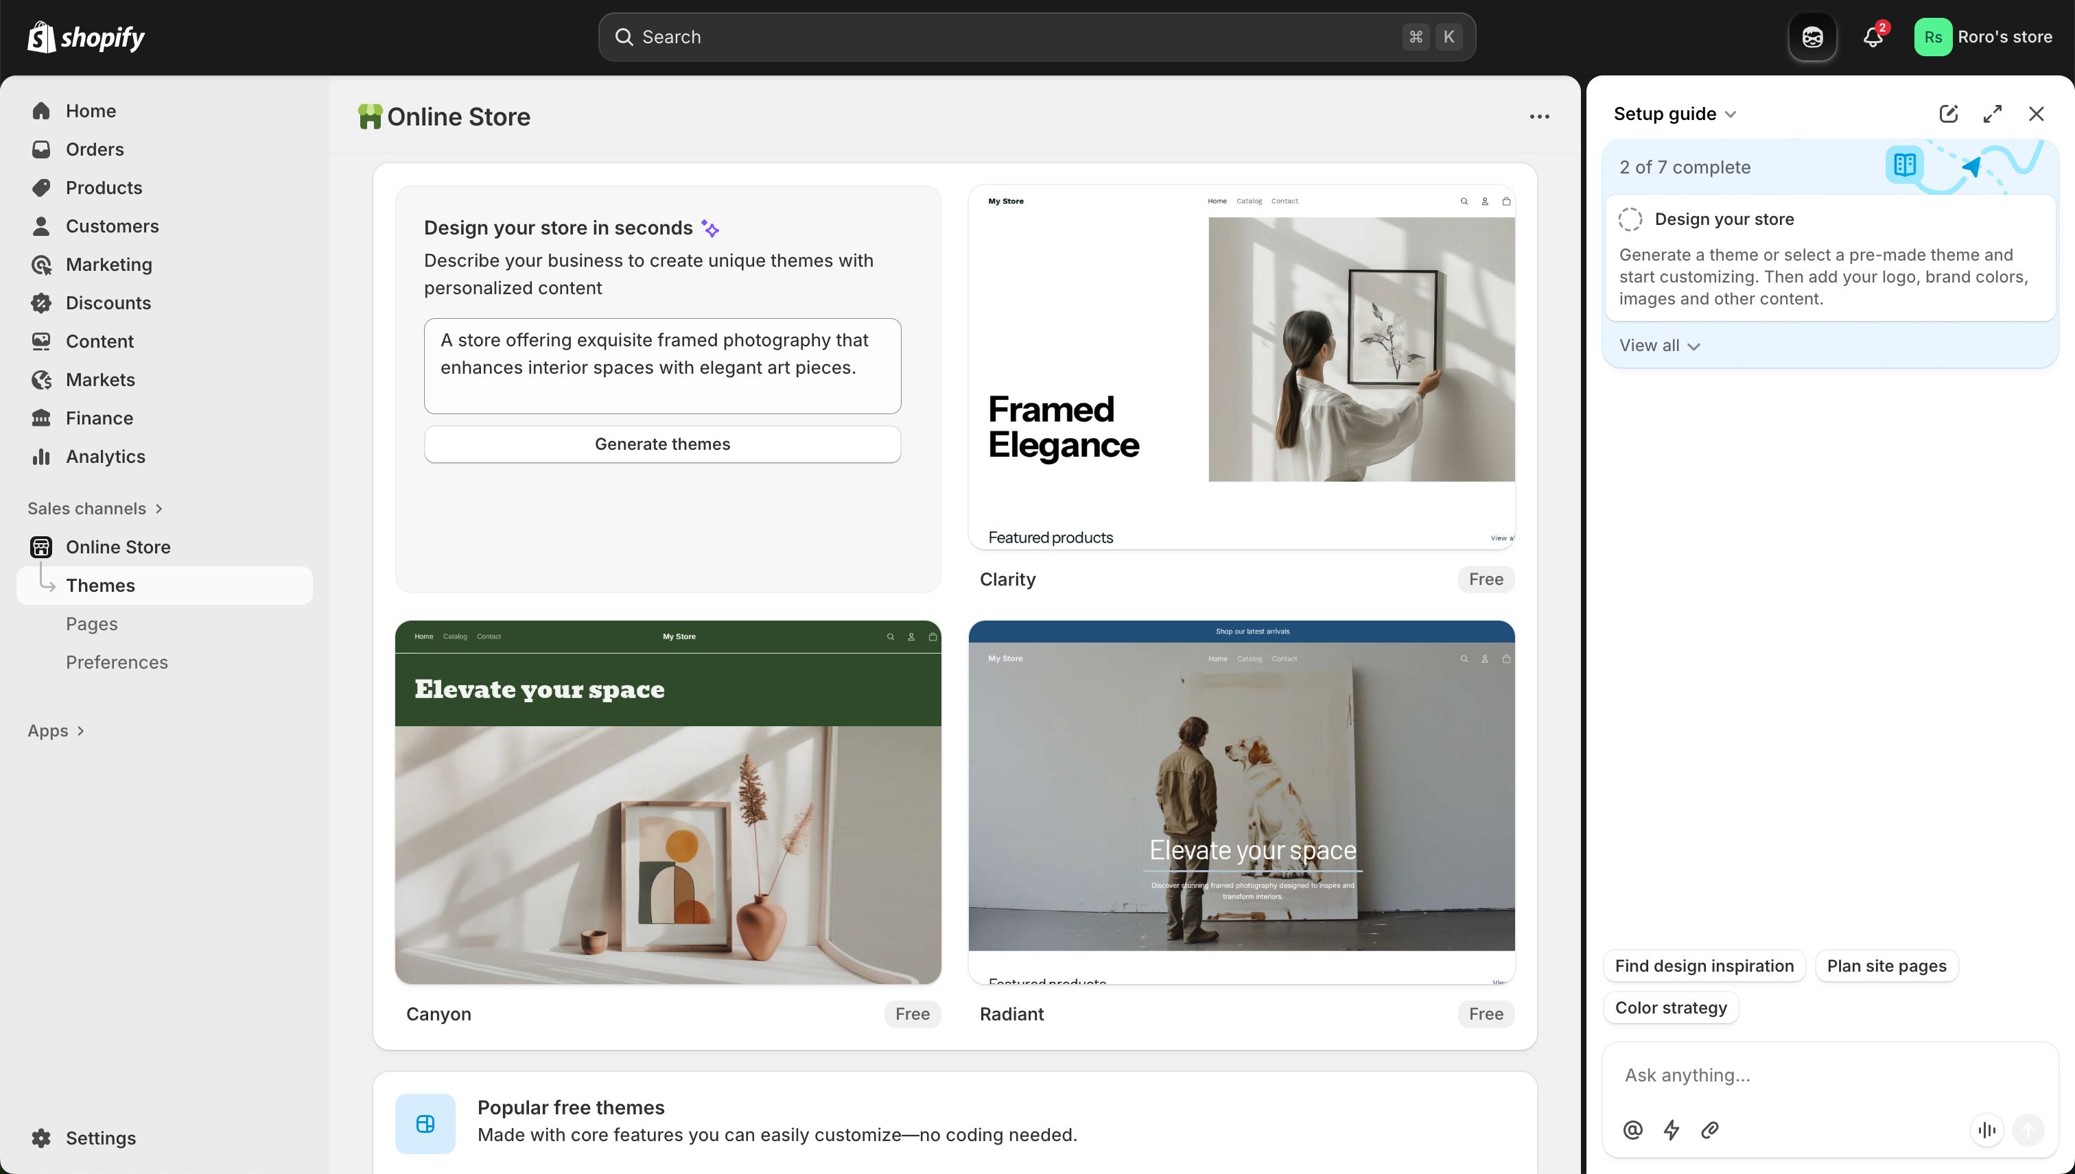Expand the Apps section
The width and height of the screenshot is (2075, 1174).
pyautogui.click(x=56, y=730)
